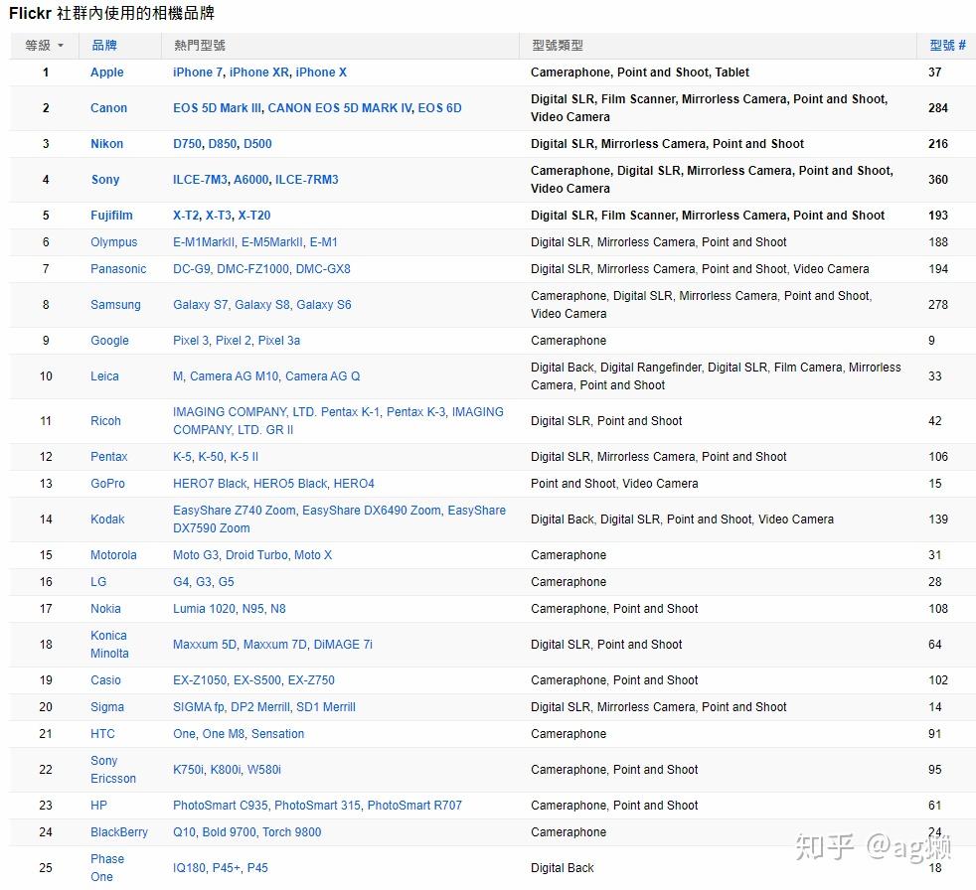Sort table by 型號 # column header
The width and height of the screenshot is (976, 890).
[947, 46]
